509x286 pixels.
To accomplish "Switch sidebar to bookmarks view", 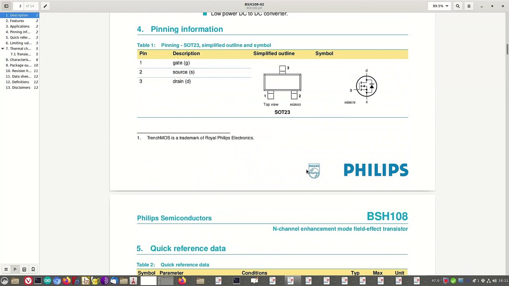I will tap(33, 269).
